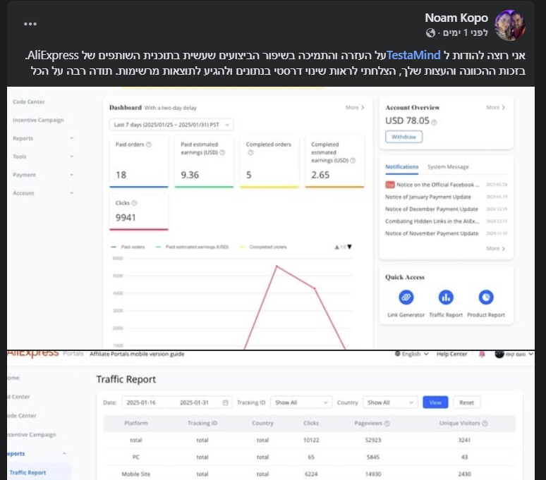This screenshot has height=480, width=546.
Task: Click the Product Report quick access icon
Action: click(486, 297)
